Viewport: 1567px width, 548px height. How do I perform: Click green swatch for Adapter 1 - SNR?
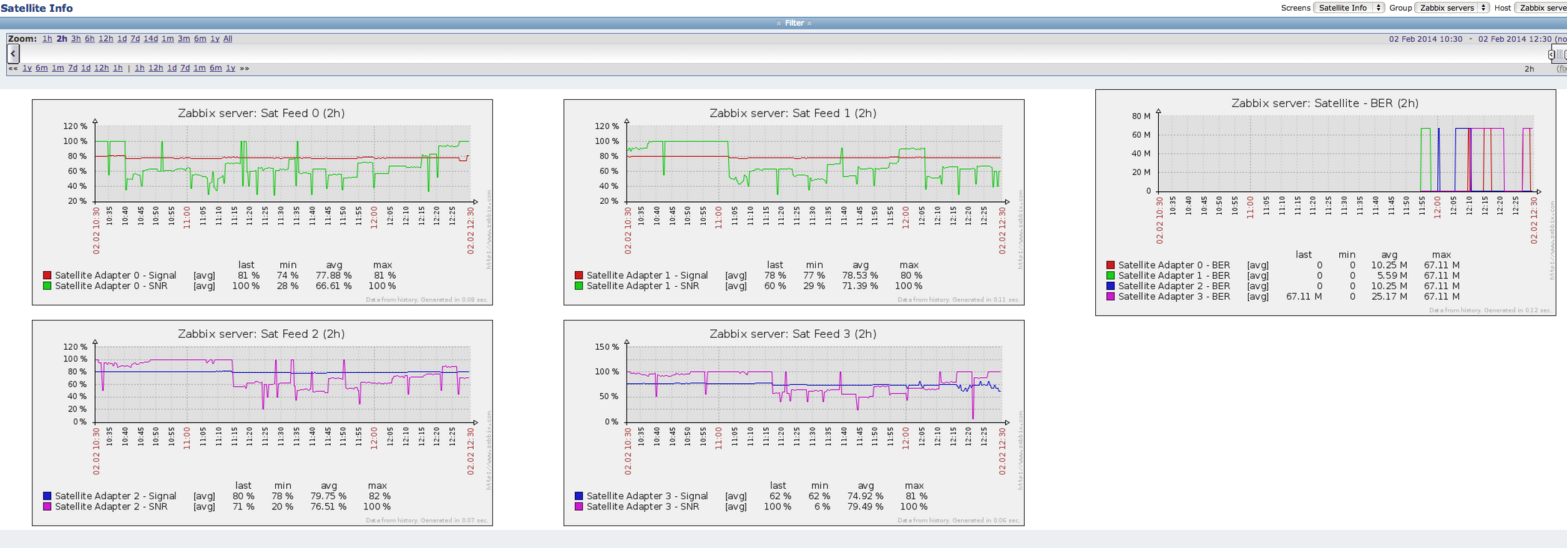tap(578, 286)
